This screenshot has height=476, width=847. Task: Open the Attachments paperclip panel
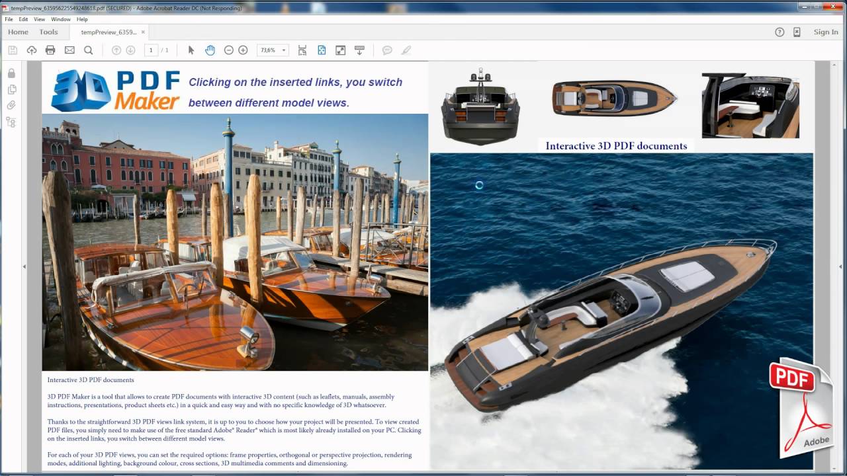(11, 106)
